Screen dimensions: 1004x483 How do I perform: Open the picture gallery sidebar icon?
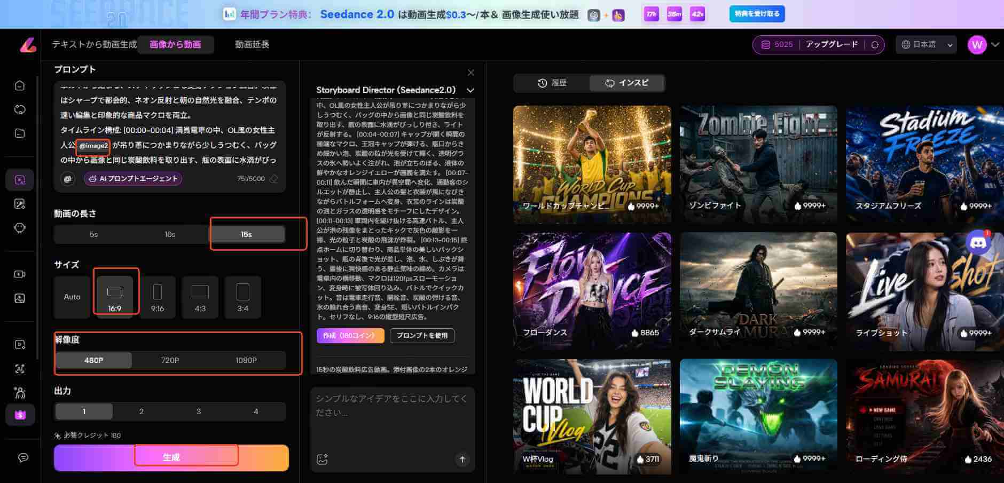click(20, 298)
